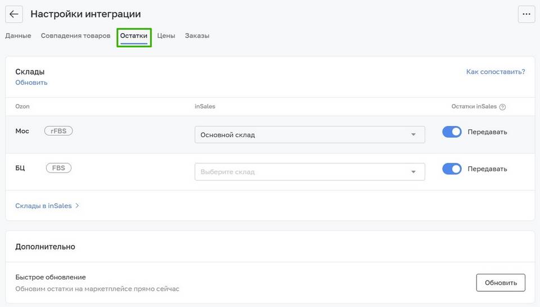Go back using the arrow icon
The image size is (540, 307).
click(13, 14)
